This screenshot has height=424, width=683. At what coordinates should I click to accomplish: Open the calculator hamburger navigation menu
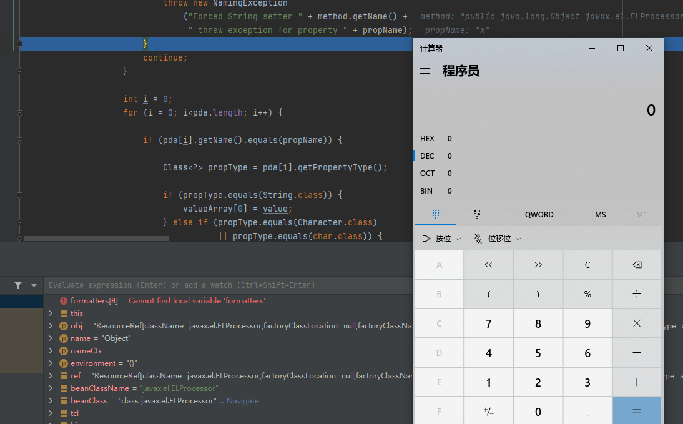pyautogui.click(x=425, y=71)
